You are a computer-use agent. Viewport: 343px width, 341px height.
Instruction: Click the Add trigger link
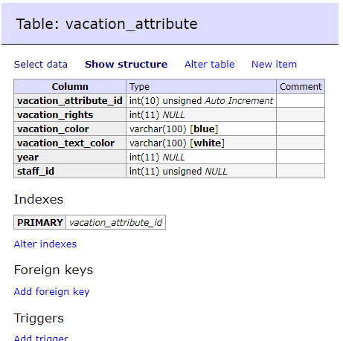[41, 338]
